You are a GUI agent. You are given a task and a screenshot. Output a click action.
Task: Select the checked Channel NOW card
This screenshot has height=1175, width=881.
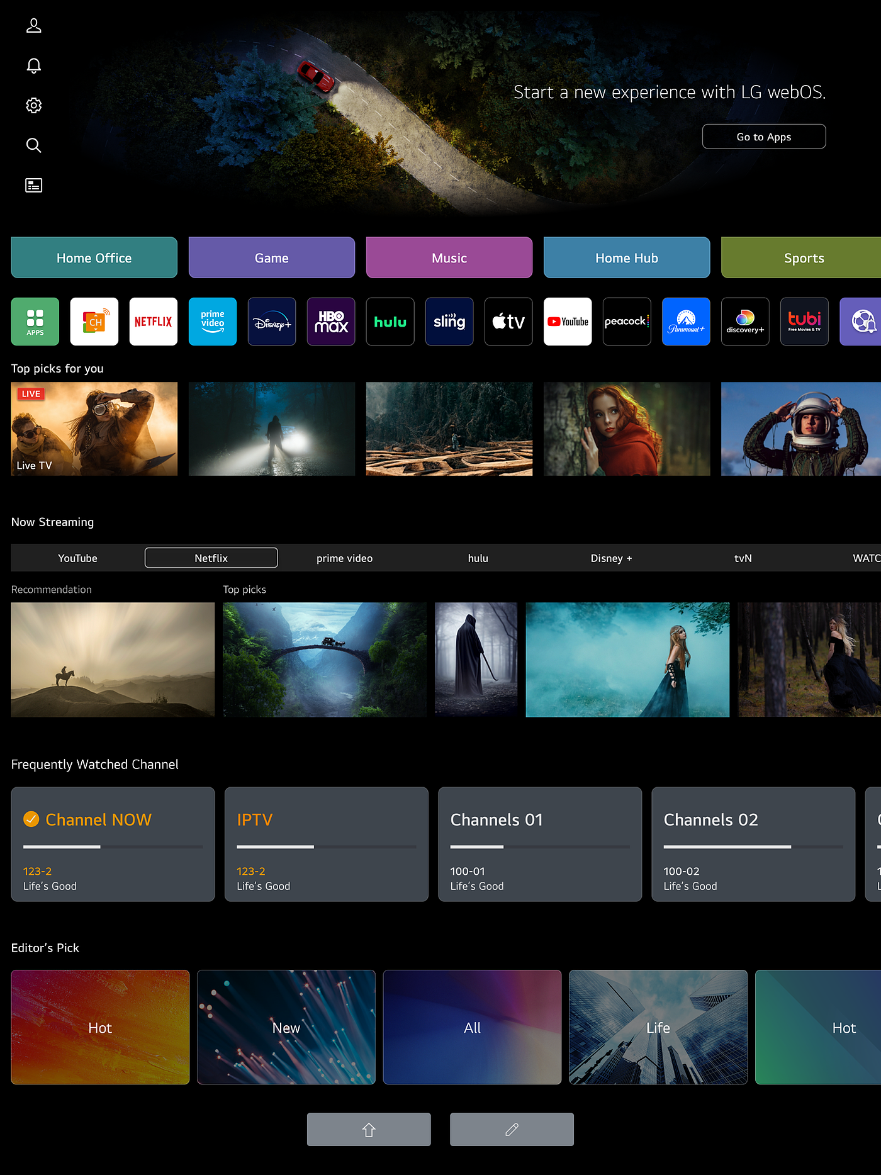click(113, 844)
